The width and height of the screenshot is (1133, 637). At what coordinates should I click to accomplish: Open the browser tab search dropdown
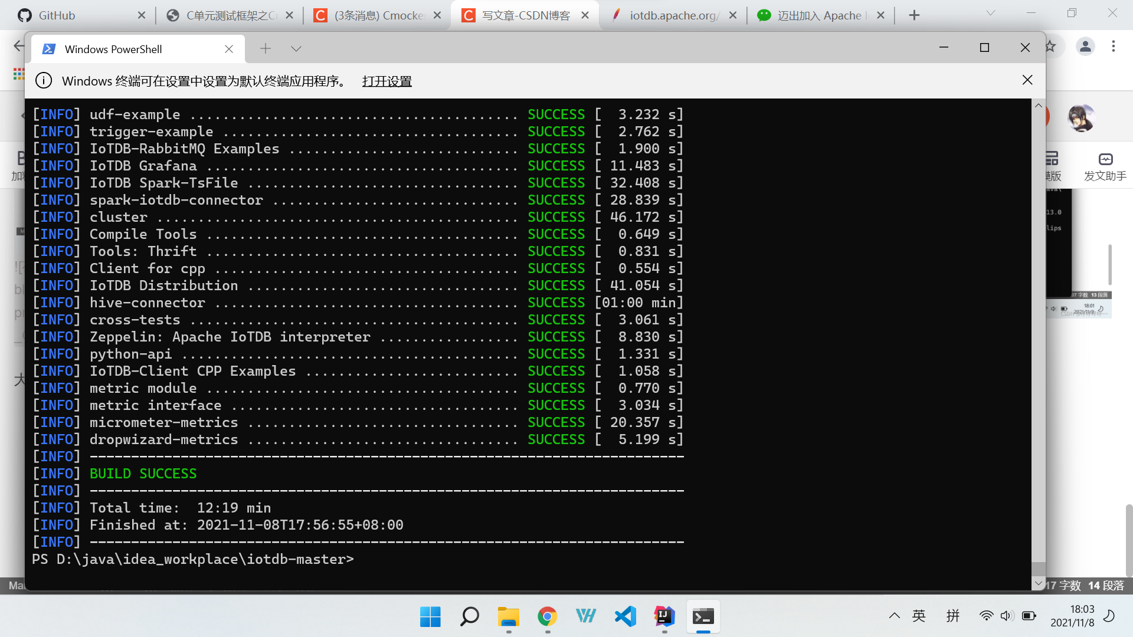(x=990, y=13)
